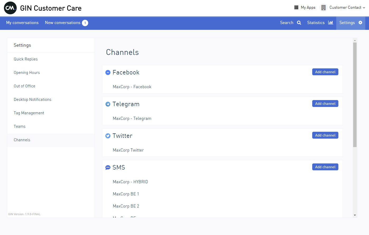Viewport: 369px width, 235px height.
Task: Click the scrollbar down arrow
Action: click(x=355, y=215)
